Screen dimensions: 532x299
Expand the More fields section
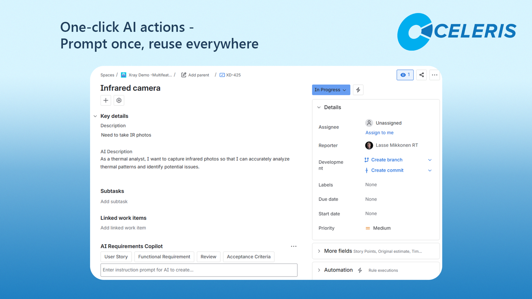point(319,251)
